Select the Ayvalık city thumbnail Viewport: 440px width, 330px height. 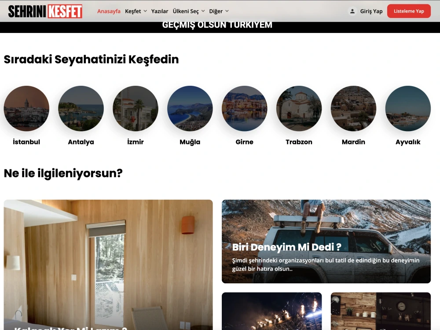click(408, 108)
